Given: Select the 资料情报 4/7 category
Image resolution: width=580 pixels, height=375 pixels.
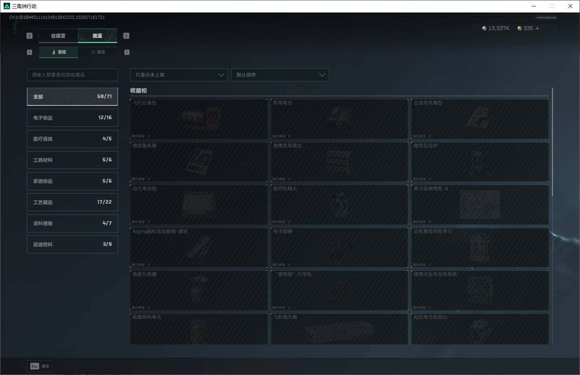Looking at the screenshot, I should pyautogui.click(x=72, y=223).
